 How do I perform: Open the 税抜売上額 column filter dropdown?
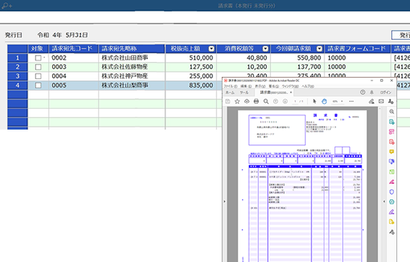(x=211, y=48)
